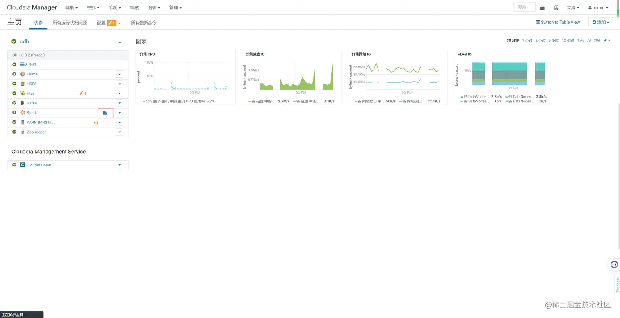The image size is (620, 318).
Task: Open the Cloudera Management Service actions dropdown
Action: pyautogui.click(x=119, y=165)
